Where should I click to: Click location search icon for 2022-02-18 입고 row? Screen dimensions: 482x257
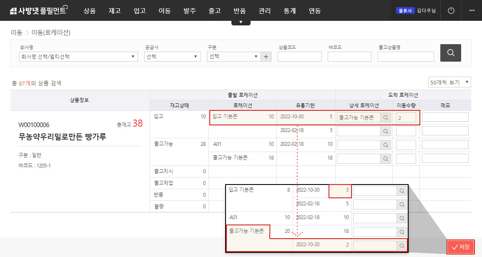click(386, 131)
